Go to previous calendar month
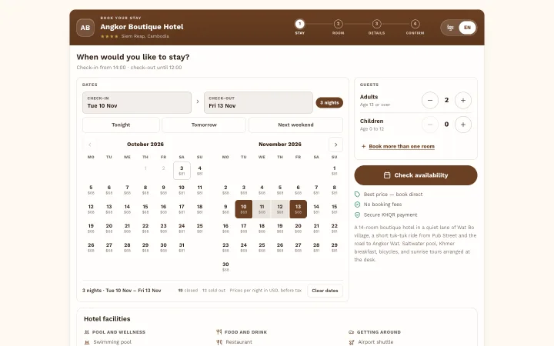The height and width of the screenshot is (346, 554). click(90, 145)
